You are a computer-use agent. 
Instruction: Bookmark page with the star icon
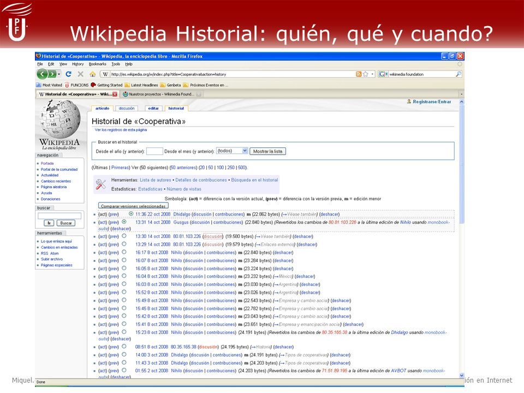tap(366, 74)
